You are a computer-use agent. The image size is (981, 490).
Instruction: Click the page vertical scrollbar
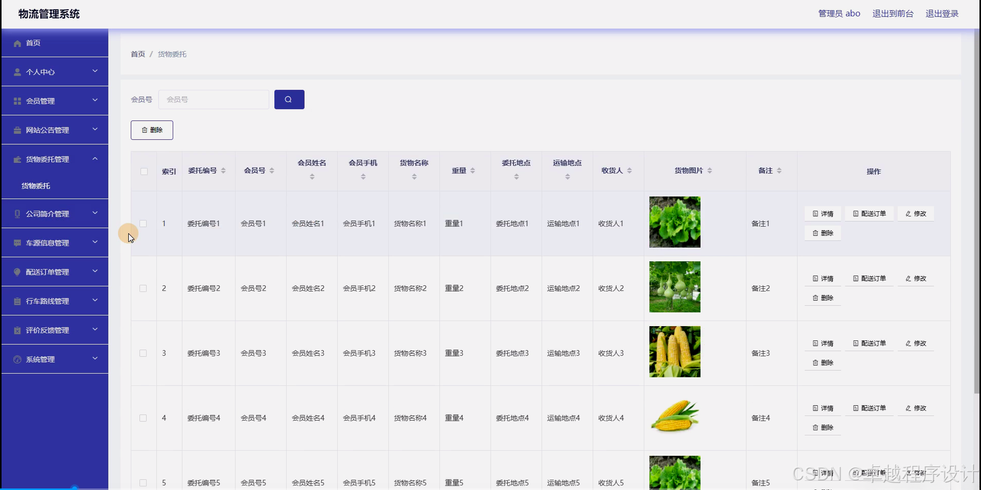click(x=976, y=212)
